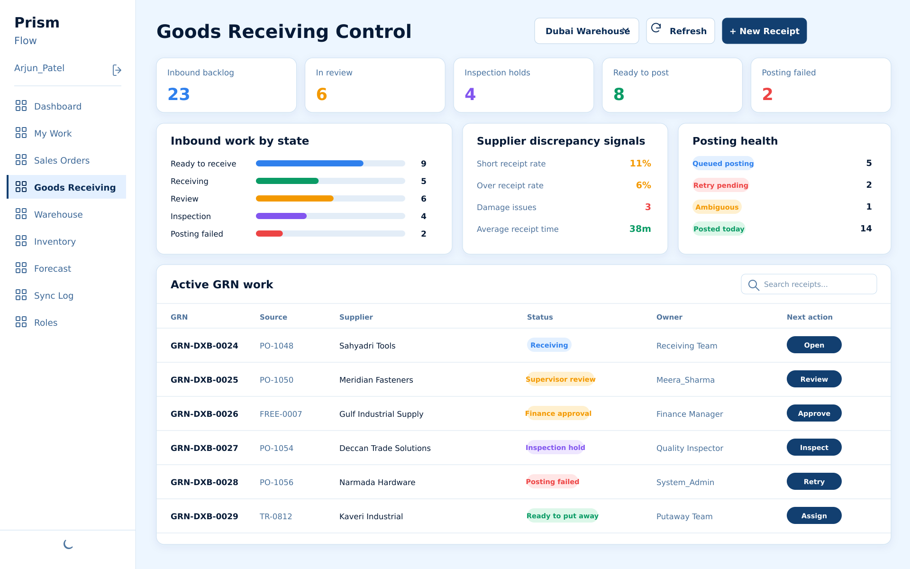Image resolution: width=910 pixels, height=569 pixels.
Task: Click source TR-0812
Action: coord(276,516)
